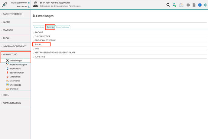Open ImpfPassDE in the sidebar
208x139 pixels.
(x=15, y=69)
